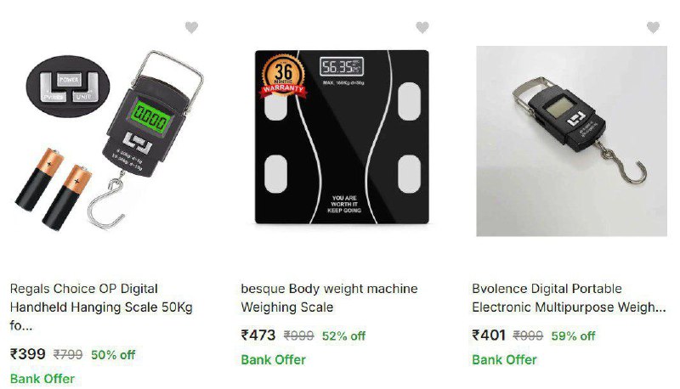The height and width of the screenshot is (389, 680).
Task: Click the 36 months warranty badge
Action: 284,76
